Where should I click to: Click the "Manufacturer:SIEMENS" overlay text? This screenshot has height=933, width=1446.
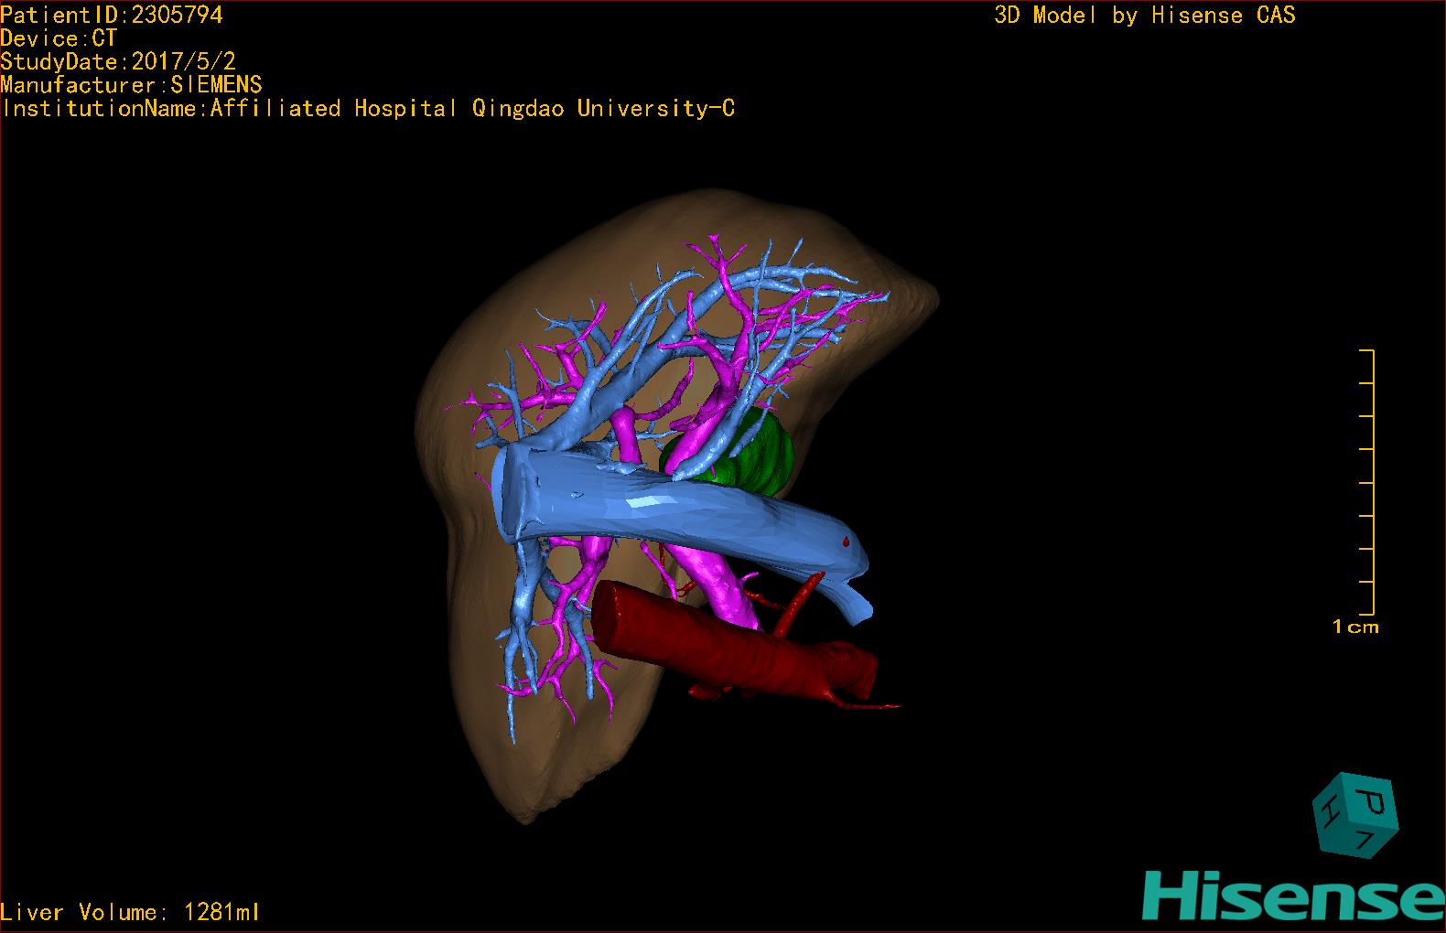pos(131,85)
